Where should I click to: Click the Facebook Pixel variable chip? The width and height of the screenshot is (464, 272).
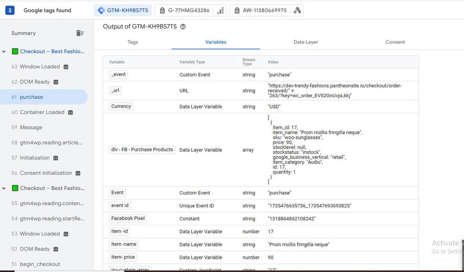click(x=128, y=218)
